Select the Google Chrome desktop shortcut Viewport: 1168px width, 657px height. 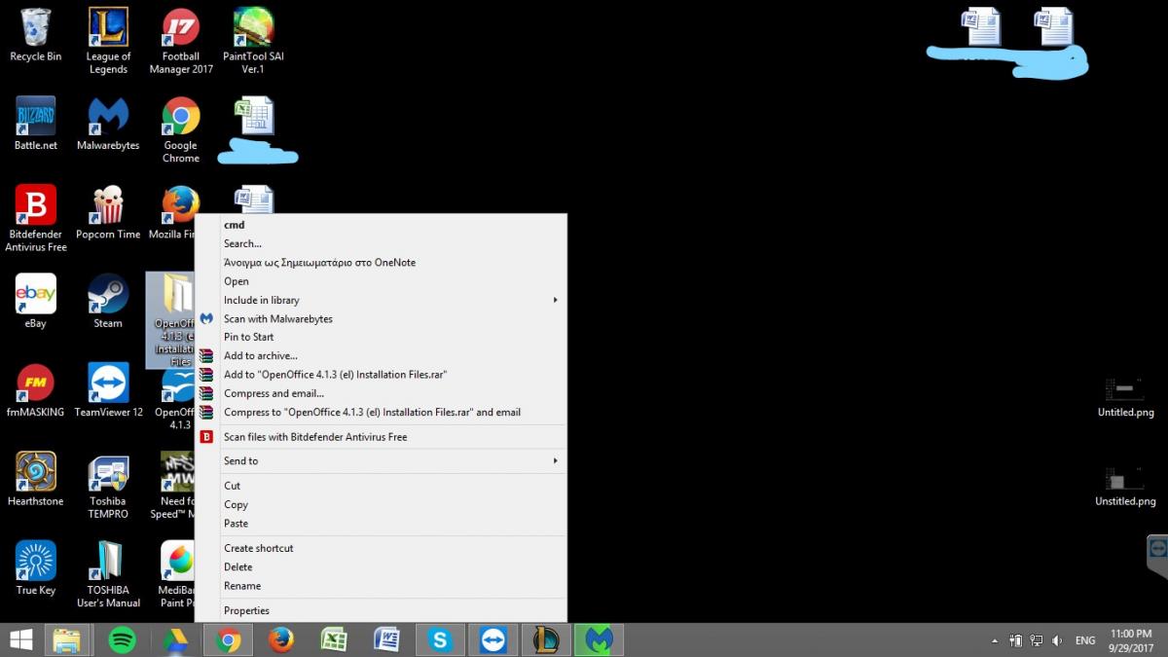181,129
